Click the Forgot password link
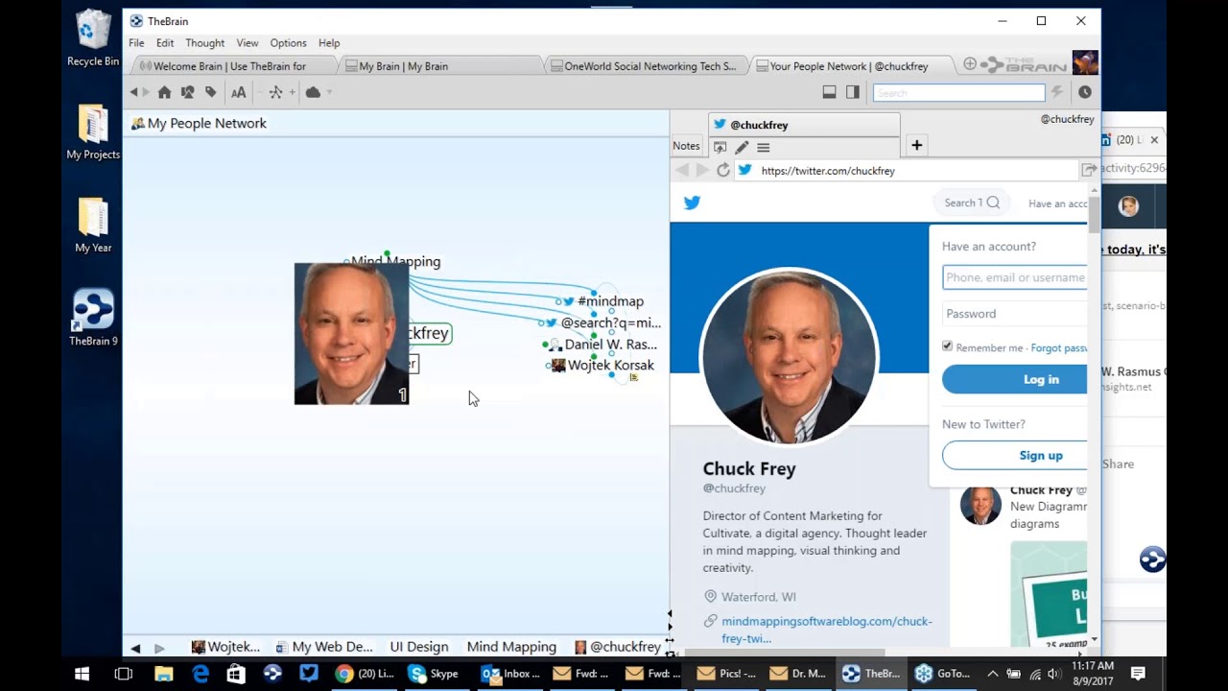Screen dimensions: 1228x691 pos(1059,348)
